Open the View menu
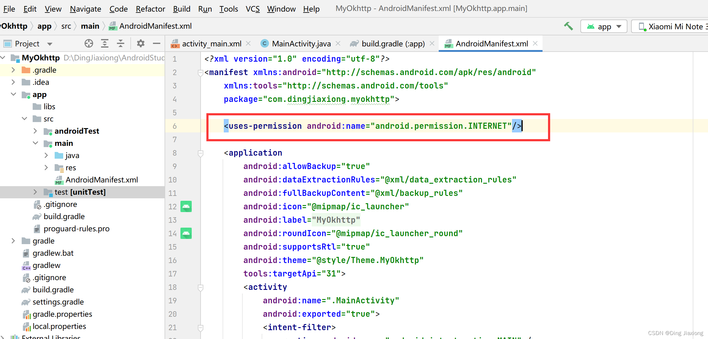 pyautogui.click(x=53, y=9)
